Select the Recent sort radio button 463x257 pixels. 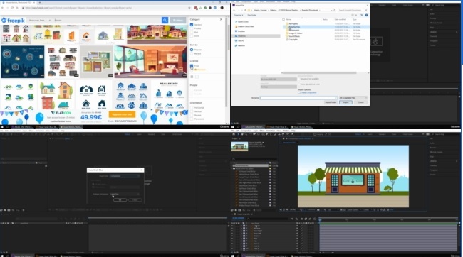(x=192, y=53)
